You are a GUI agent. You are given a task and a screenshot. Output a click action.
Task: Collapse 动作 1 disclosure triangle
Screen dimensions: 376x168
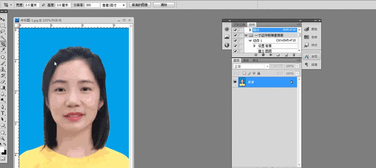pyautogui.click(x=250, y=41)
